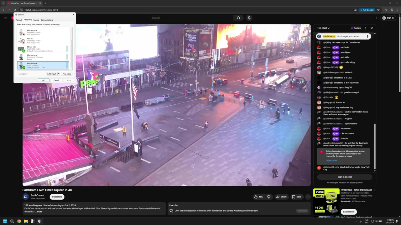Open the YouTube hamburger guide menu
This screenshot has height=225, width=401.
(6, 18)
